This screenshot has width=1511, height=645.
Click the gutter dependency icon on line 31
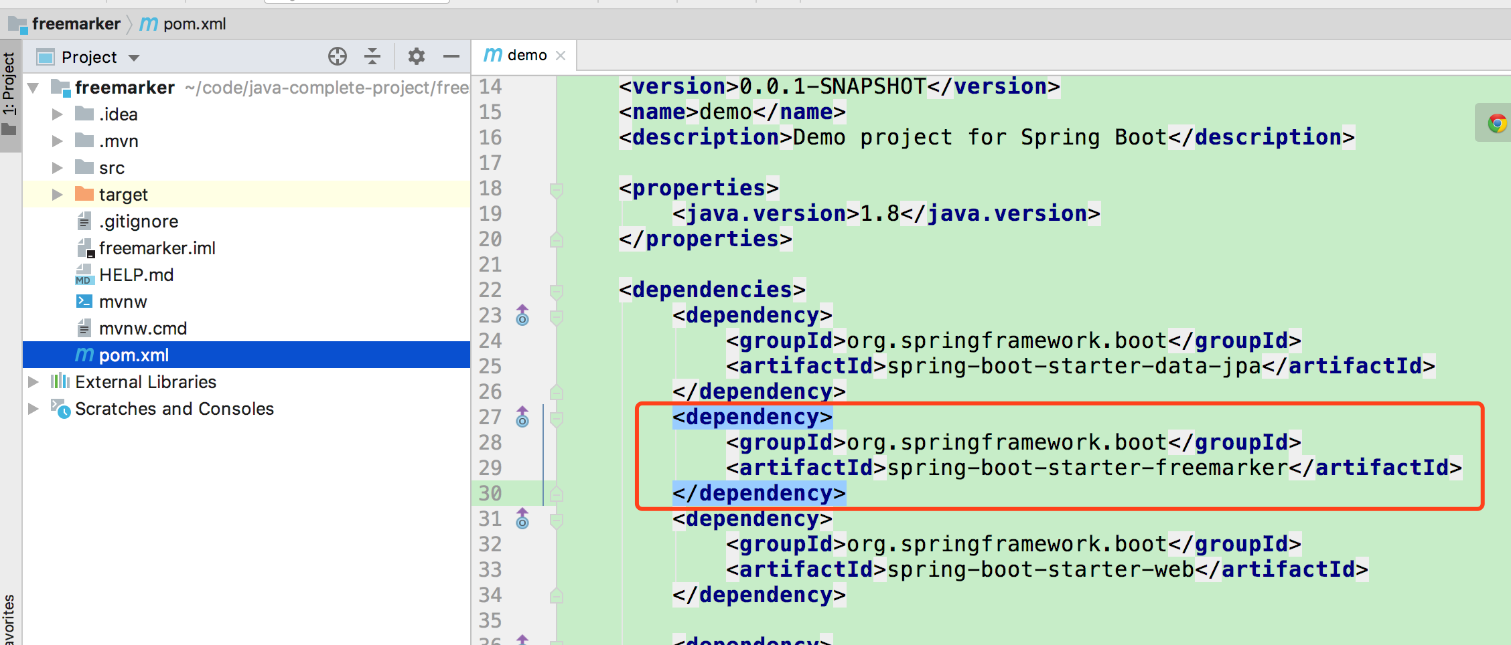(x=522, y=519)
